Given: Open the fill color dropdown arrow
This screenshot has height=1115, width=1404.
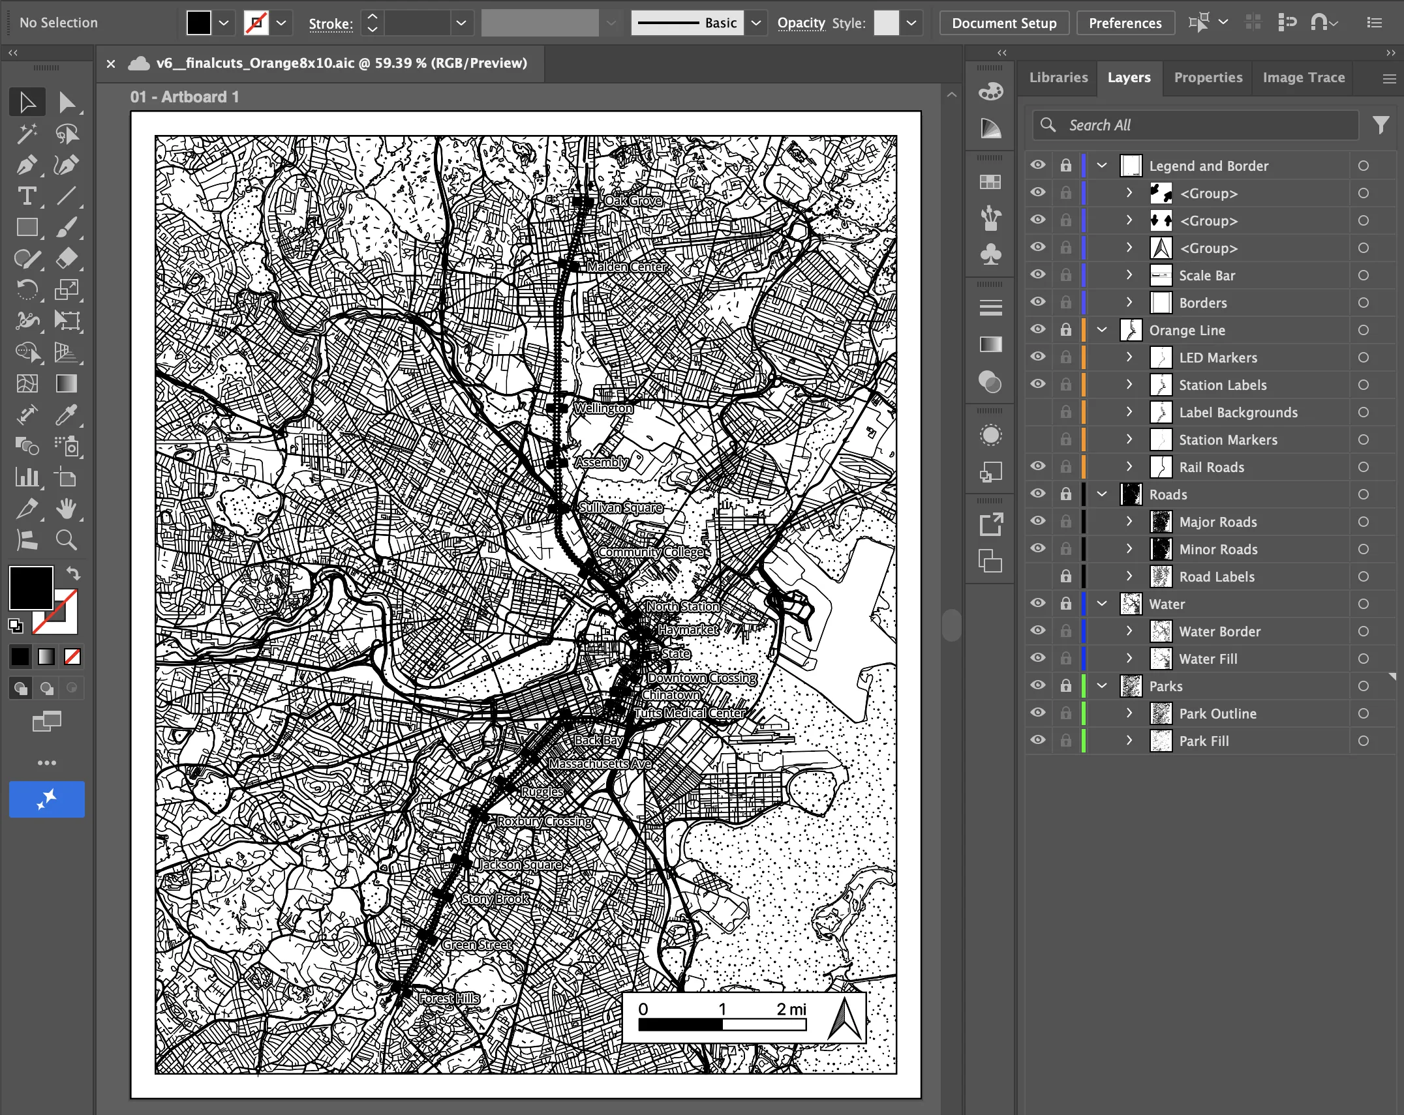Looking at the screenshot, I should 224,23.
